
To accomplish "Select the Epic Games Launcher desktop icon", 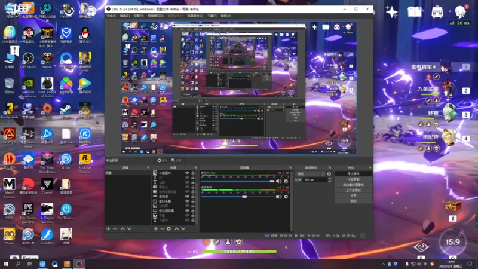I will pyautogui.click(x=28, y=213).
